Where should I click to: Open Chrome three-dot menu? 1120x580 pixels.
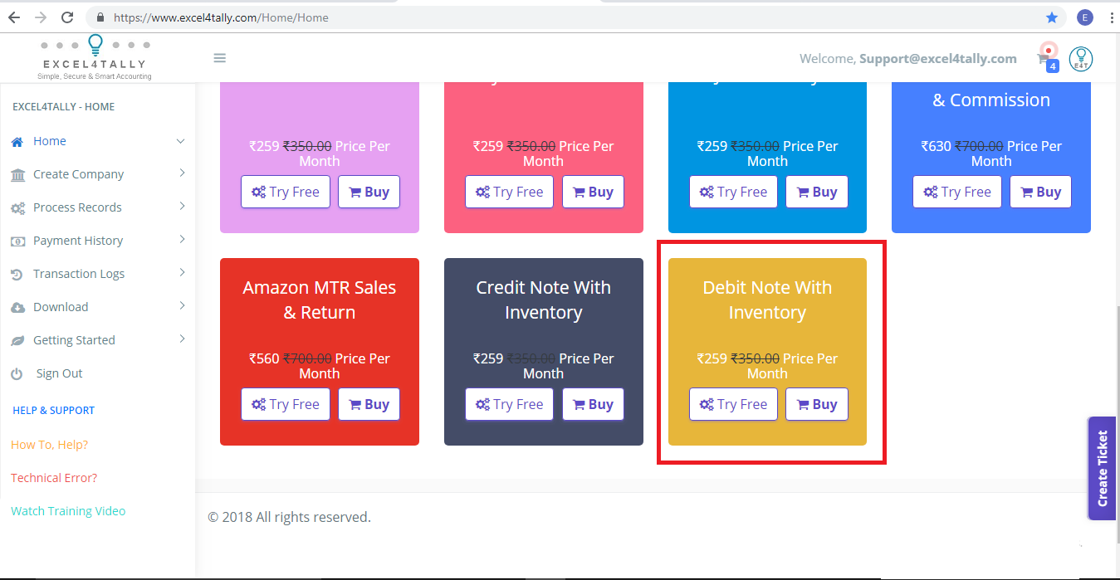[x=1110, y=17]
